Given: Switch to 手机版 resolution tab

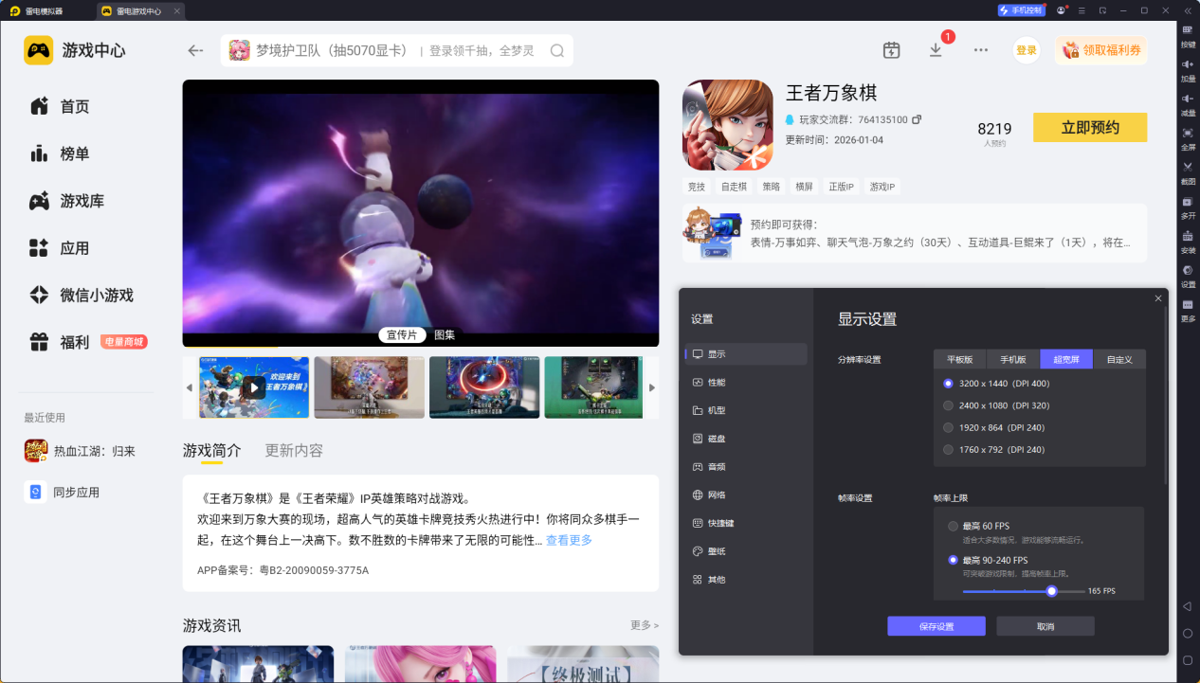Looking at the screenshot, I should [1013, 359].
